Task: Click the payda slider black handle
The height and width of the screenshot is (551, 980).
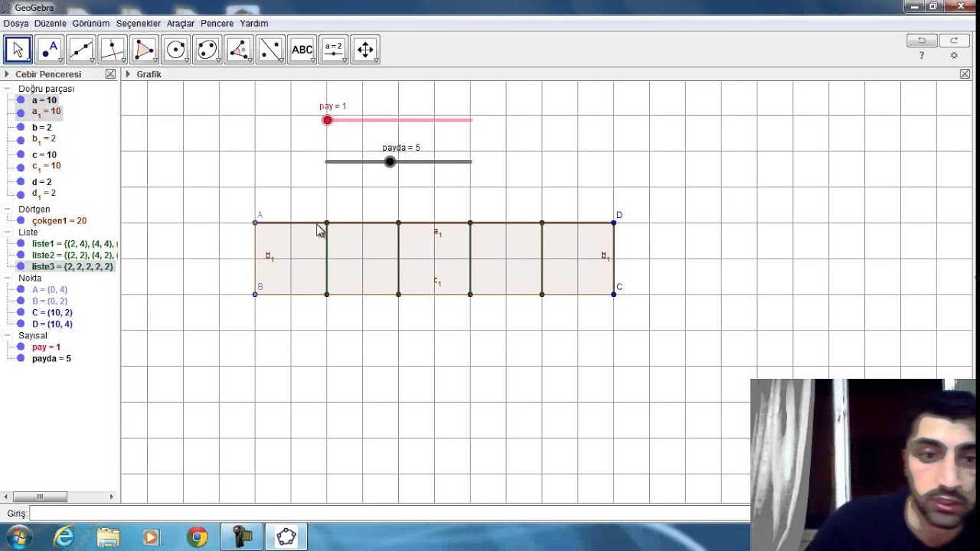Action: pyautogui.click(x=390, y=161)
